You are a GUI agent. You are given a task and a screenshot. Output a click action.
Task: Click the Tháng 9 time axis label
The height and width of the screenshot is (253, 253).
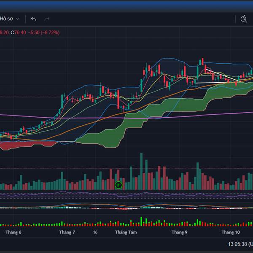[x=180, y=232]
